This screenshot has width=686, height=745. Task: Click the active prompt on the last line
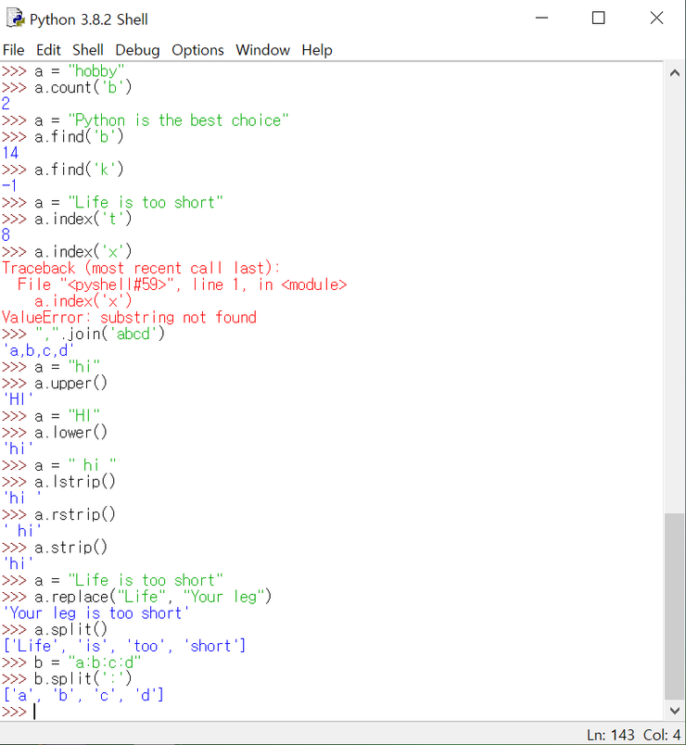[x=19, y=712]
